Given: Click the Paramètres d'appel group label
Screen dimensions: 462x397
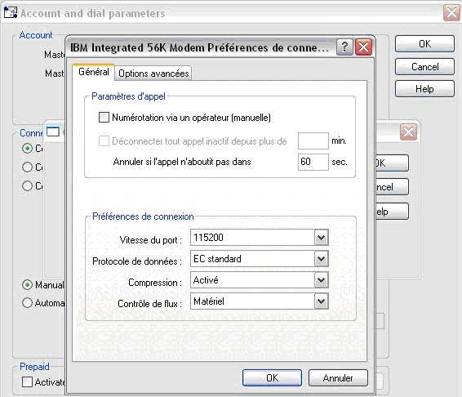Looking at the screenshot, I should point(128,96).
